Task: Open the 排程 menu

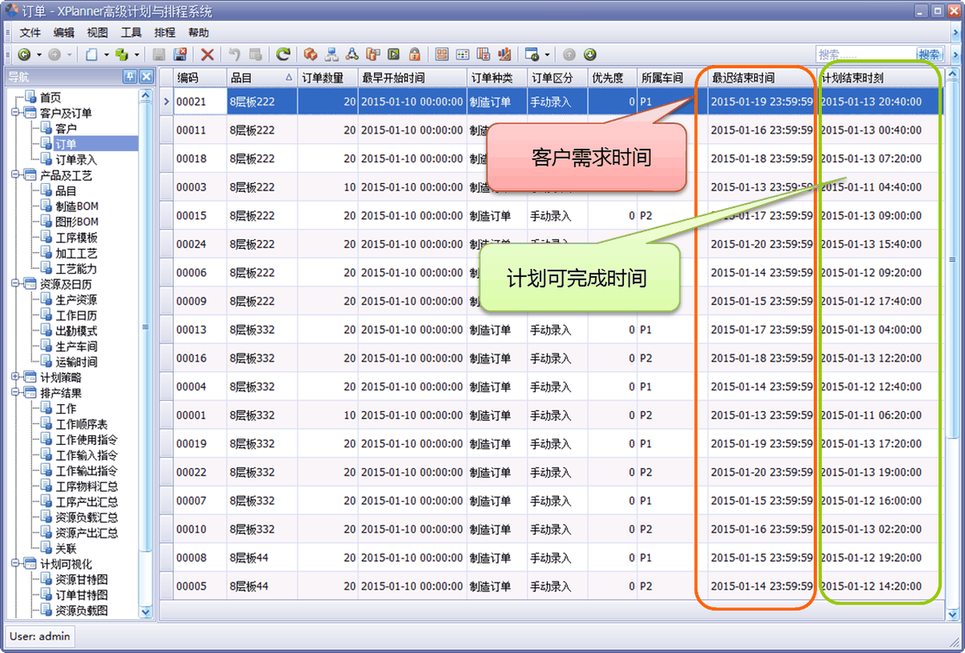Action: [x=165, y=33]
